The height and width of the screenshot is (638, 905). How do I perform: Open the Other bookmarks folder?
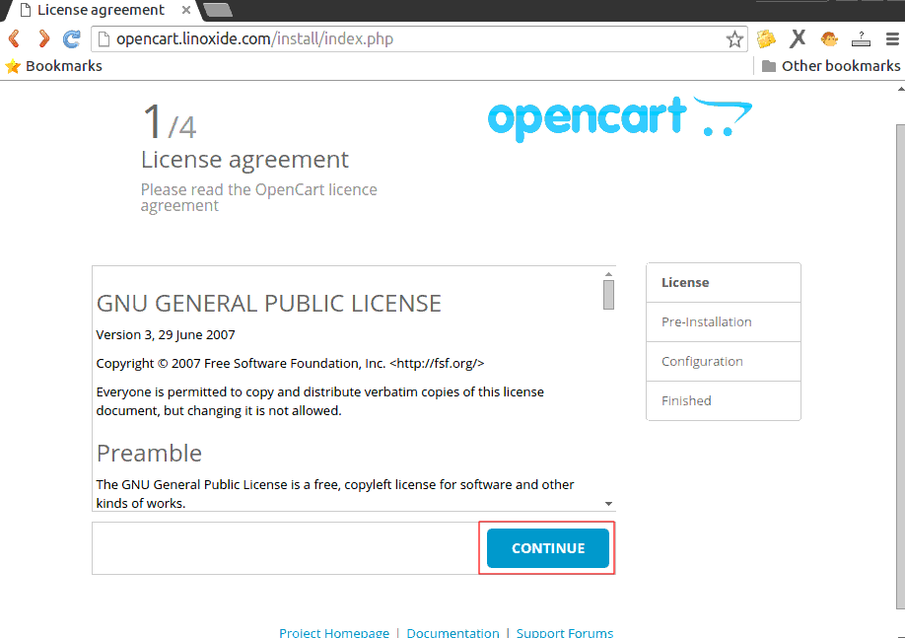point(831,66)
